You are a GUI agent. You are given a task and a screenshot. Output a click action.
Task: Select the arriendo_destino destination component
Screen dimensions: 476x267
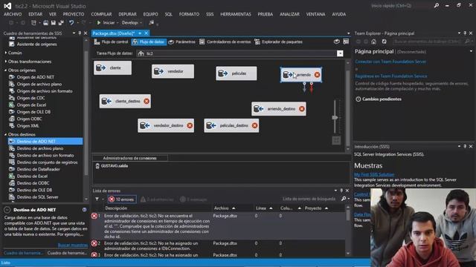[x=279, y=109]
